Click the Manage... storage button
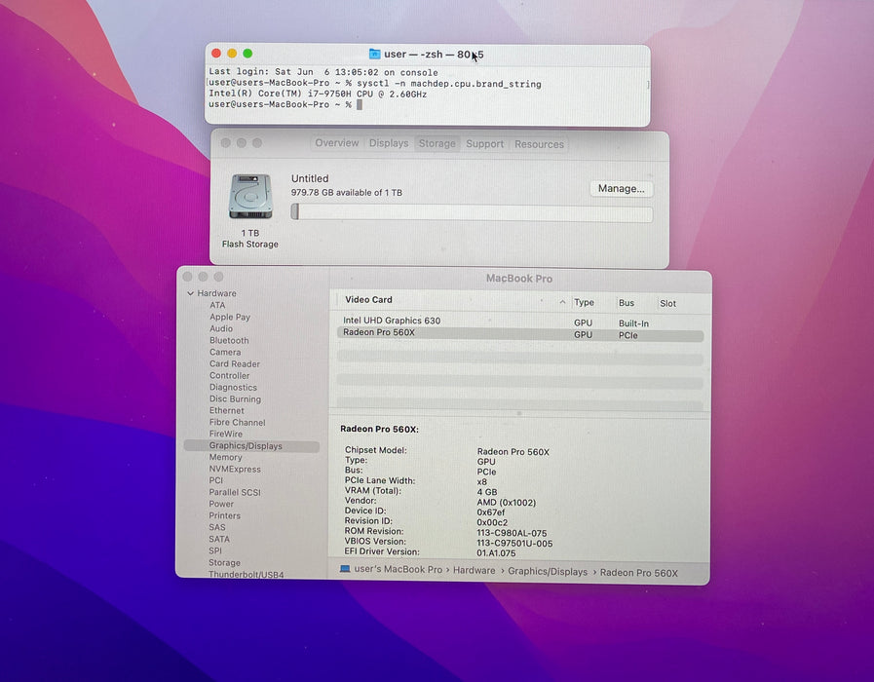The height and width of the screenshot is (682, 874). click(621, 188)
